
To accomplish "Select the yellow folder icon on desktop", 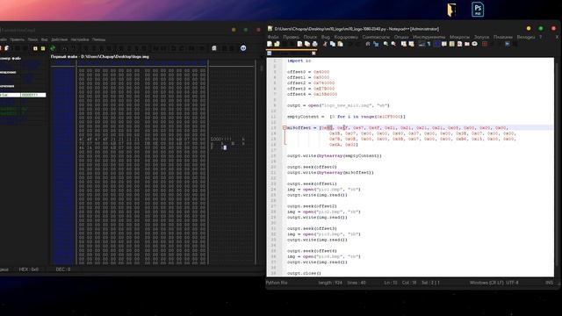I will 451,10.
